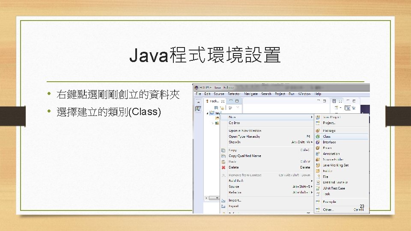Click the Java Working Set icon
This screenshot has height=231, width=411.
[318, 165]
